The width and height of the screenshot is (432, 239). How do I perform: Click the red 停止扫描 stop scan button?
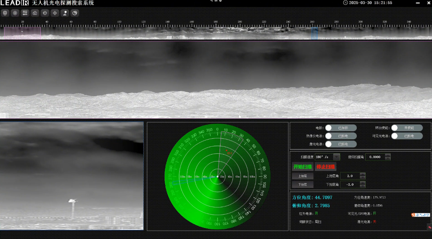point(326,167)
